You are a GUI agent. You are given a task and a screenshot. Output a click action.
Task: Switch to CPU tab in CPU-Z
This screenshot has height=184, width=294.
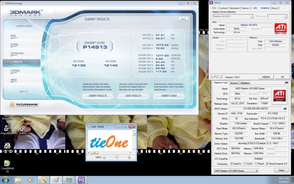[214, 8]
